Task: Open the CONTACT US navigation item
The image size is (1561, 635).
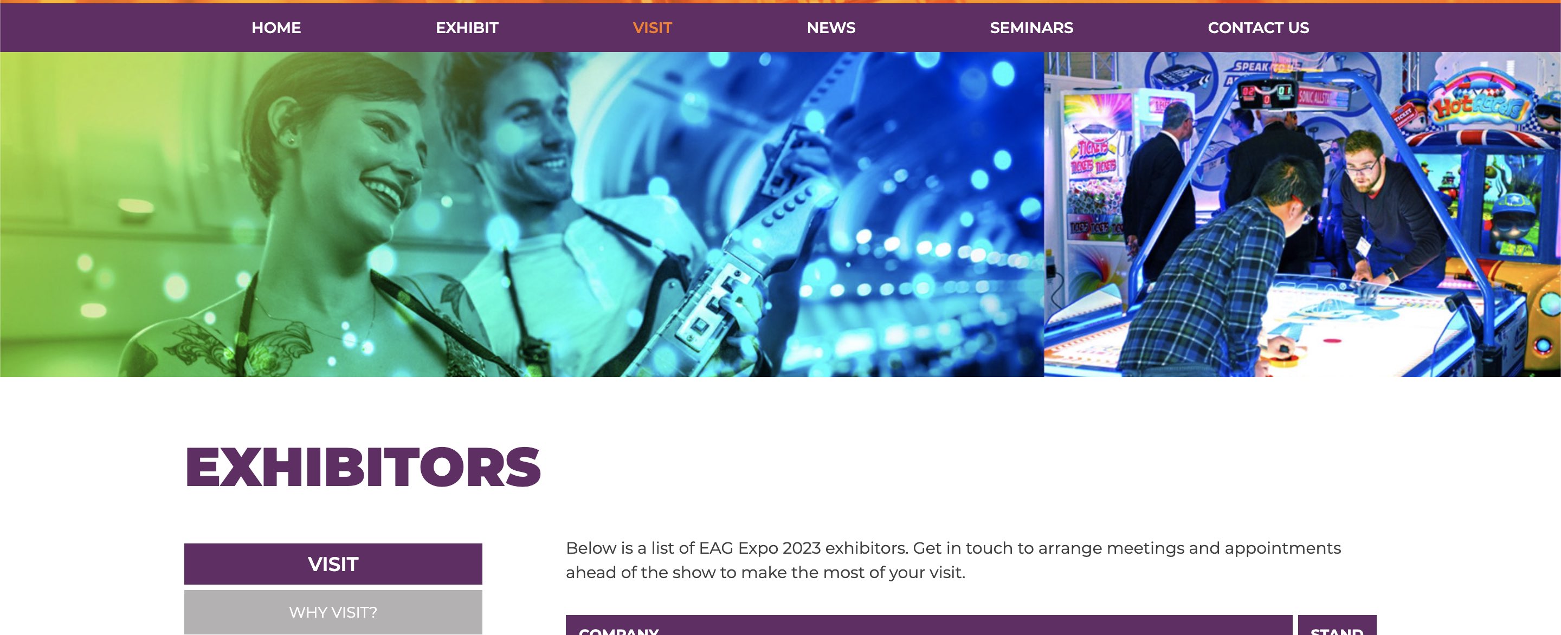Action: [1258, 28]
